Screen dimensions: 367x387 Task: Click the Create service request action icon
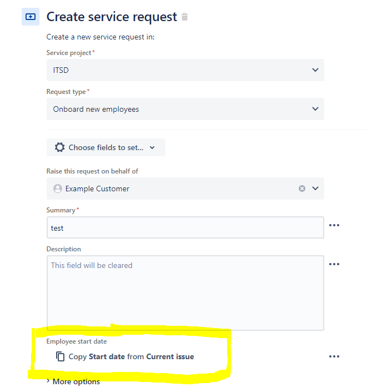pos(31,17)
